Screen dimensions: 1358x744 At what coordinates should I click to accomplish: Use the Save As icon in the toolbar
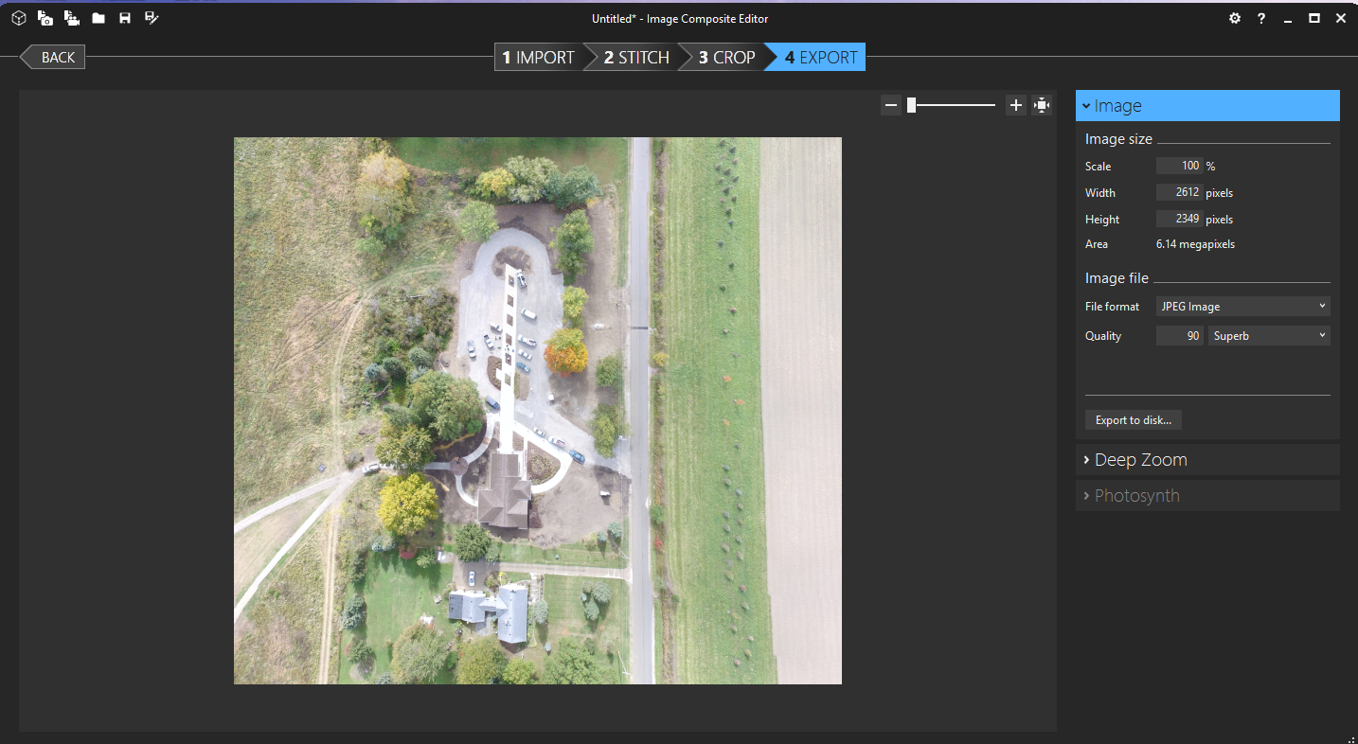151,17
